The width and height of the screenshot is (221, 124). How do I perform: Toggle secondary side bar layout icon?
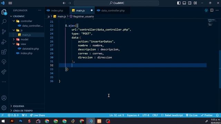(190, 3)
